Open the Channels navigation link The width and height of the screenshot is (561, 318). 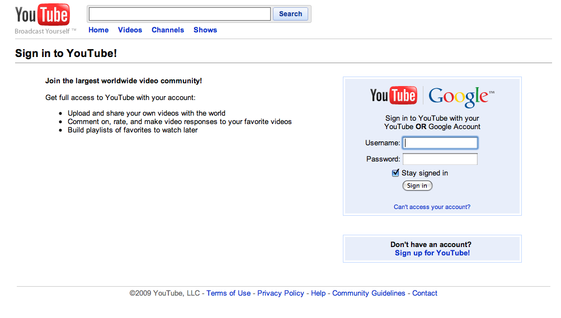168,30
